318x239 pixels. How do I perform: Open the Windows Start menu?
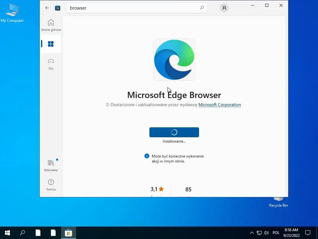pyautogui.click(x=7, y=233)
